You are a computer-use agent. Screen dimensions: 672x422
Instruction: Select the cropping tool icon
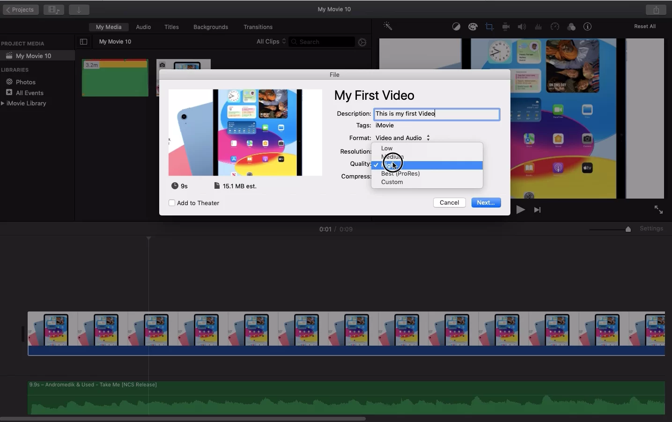point(489,27)
